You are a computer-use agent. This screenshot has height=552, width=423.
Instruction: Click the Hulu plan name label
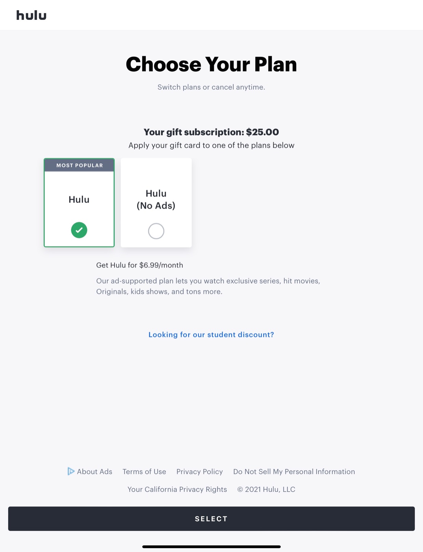(x=79, y=199)
